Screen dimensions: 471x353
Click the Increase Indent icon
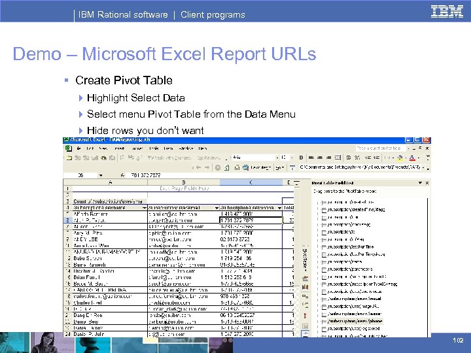376,158
